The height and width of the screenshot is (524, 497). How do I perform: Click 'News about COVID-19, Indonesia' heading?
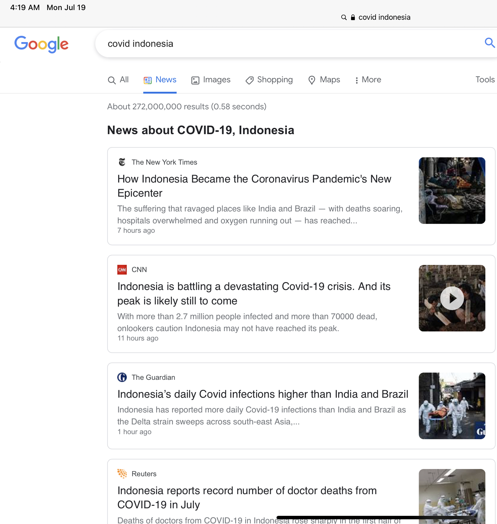(x=201, y=130)
